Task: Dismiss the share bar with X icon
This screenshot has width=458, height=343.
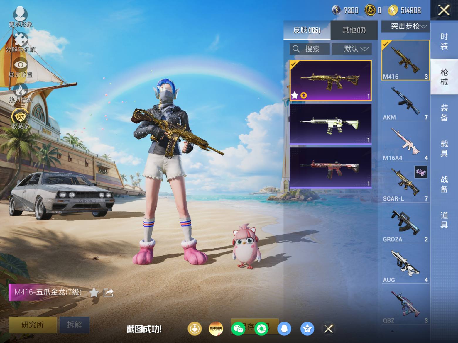Action: (x=329, y=329)
